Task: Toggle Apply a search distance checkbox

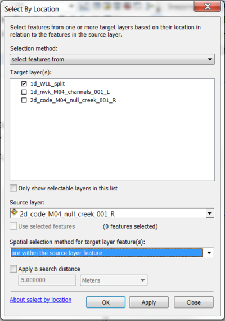Action: click(13, 269)
